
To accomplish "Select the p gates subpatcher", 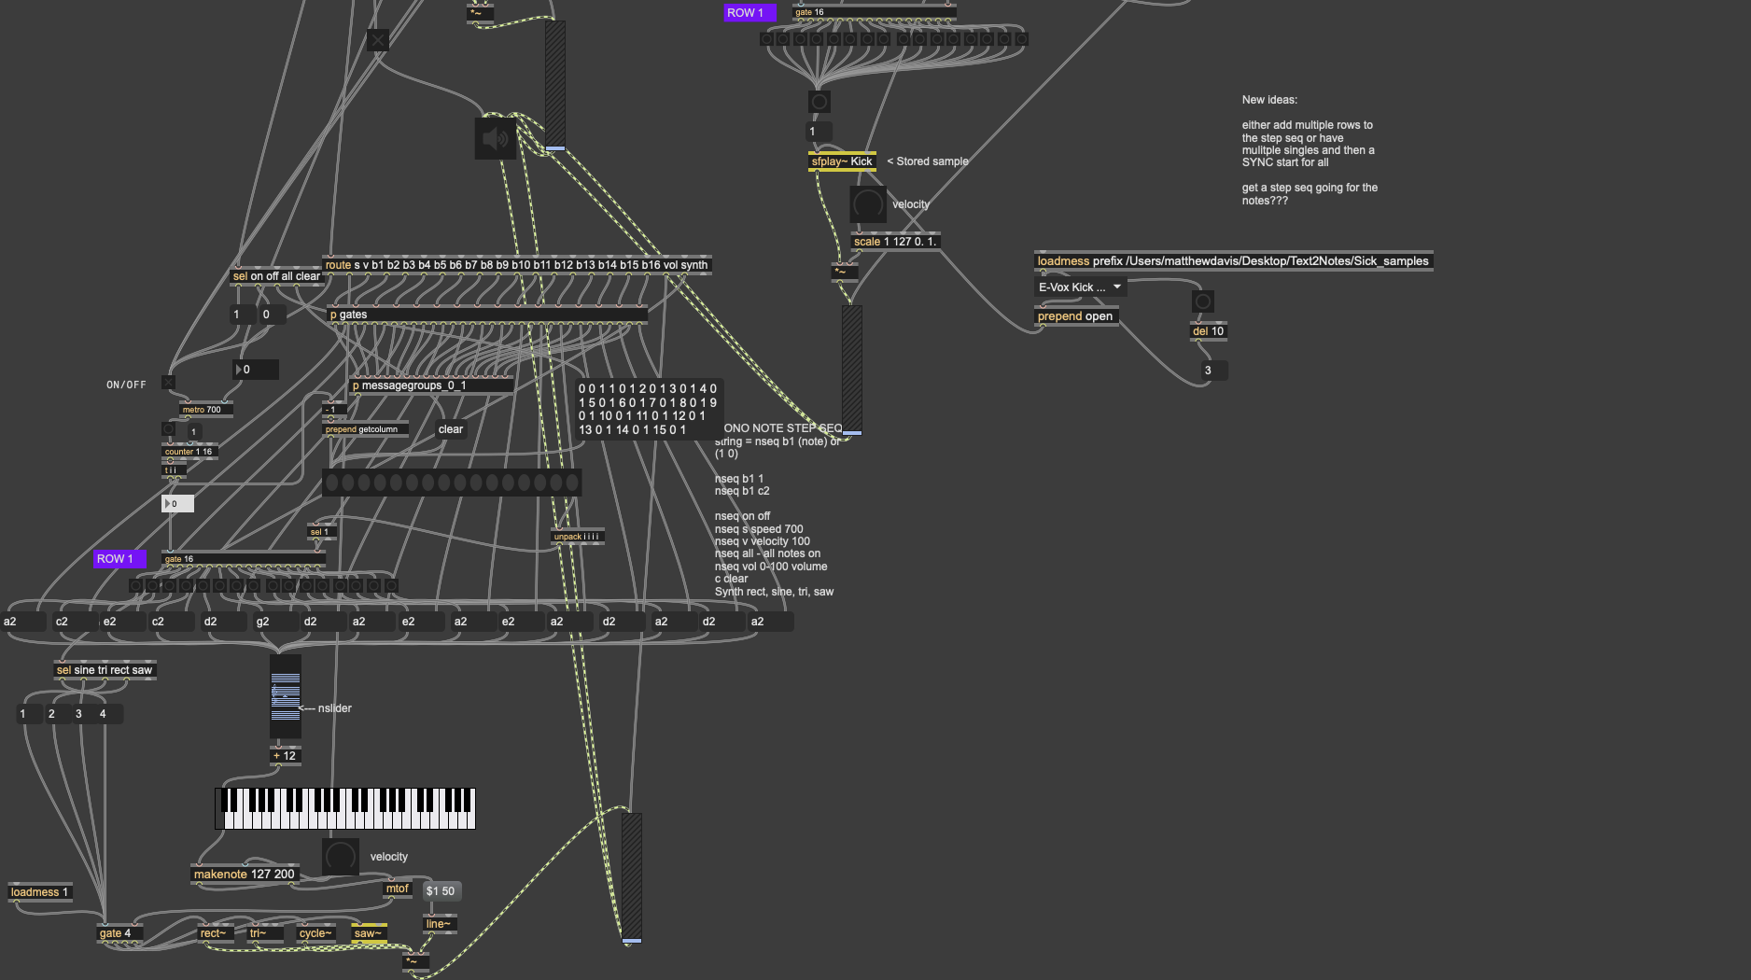I will click(487, 315).
